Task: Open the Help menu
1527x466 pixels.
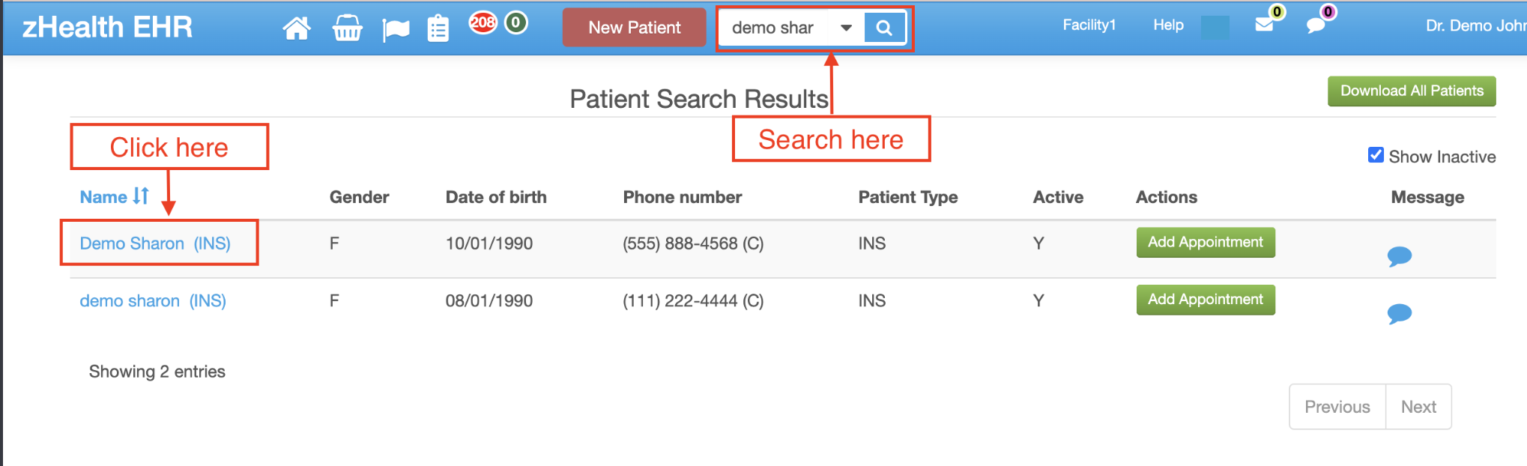Action: (1168, 25)
